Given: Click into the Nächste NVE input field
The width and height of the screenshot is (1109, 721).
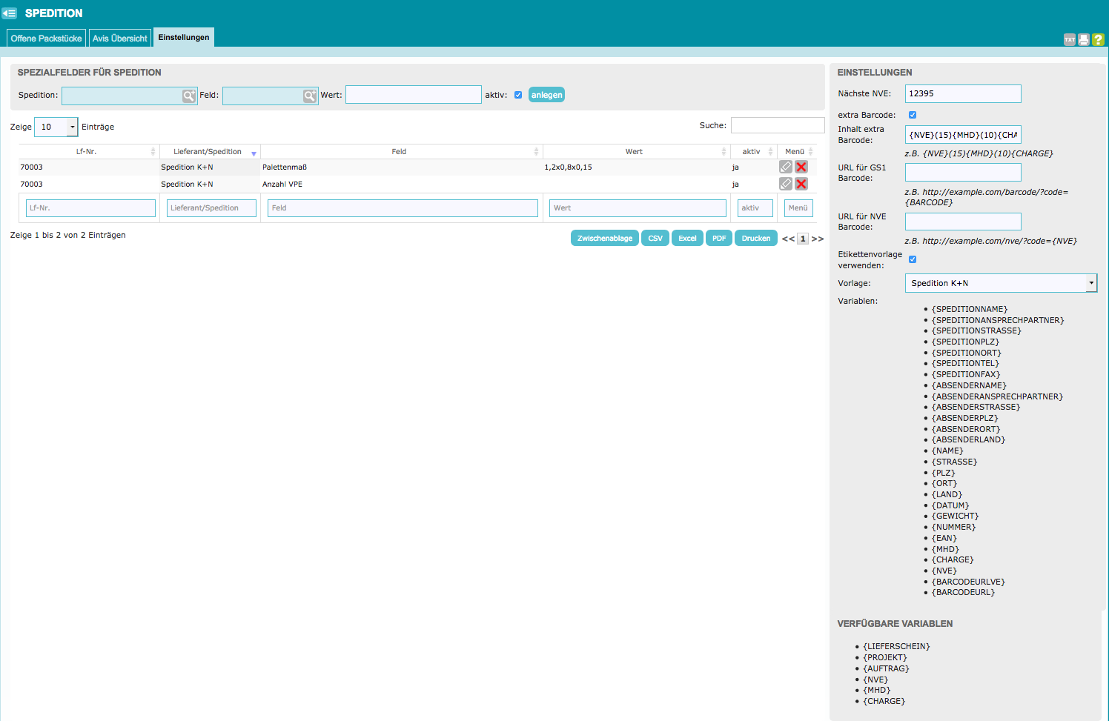Looking at the screenshot, I should tap(962, 93).
